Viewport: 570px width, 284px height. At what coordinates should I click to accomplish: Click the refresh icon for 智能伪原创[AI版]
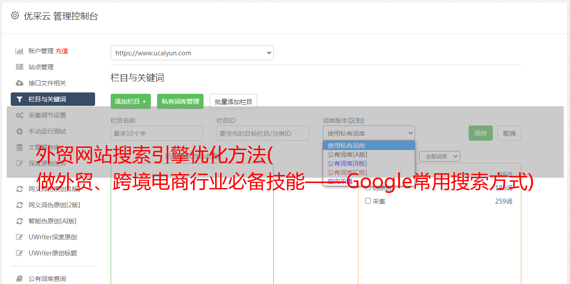[20, 221]
